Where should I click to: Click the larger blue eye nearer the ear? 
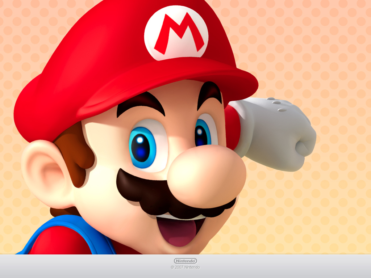(x=142, y=147)
